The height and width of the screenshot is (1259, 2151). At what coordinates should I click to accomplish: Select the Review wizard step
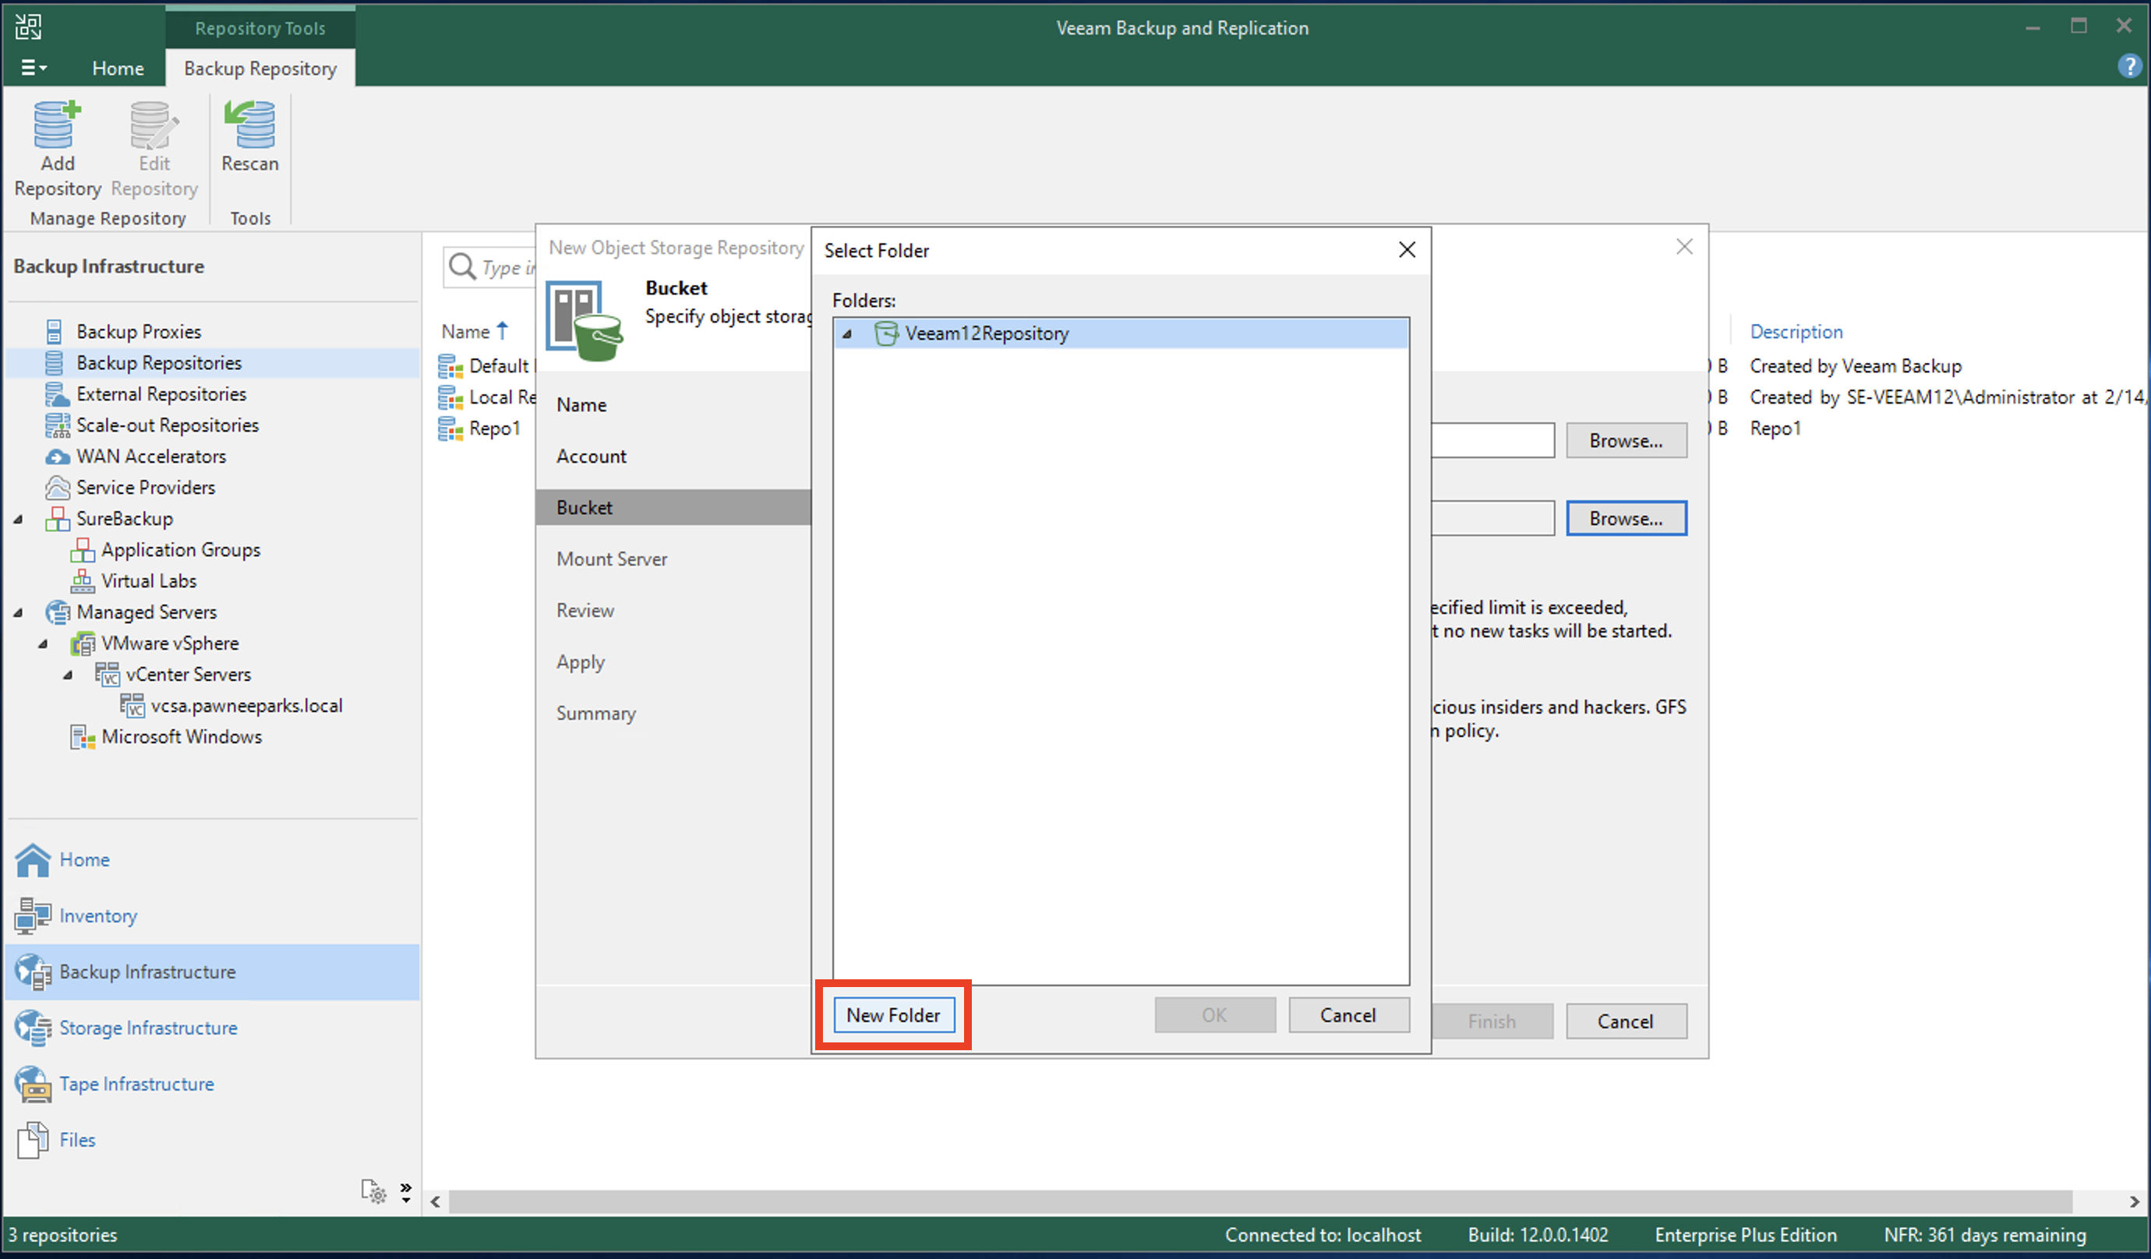(585, 610)
